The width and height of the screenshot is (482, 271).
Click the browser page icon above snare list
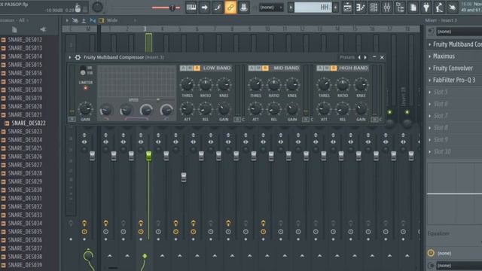click(x=14, y=29)
